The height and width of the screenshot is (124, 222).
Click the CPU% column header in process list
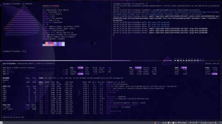point(41,82)
